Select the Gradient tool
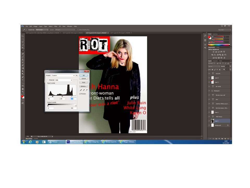This screenshot has height=188, width=250. [x=23, y=68]
